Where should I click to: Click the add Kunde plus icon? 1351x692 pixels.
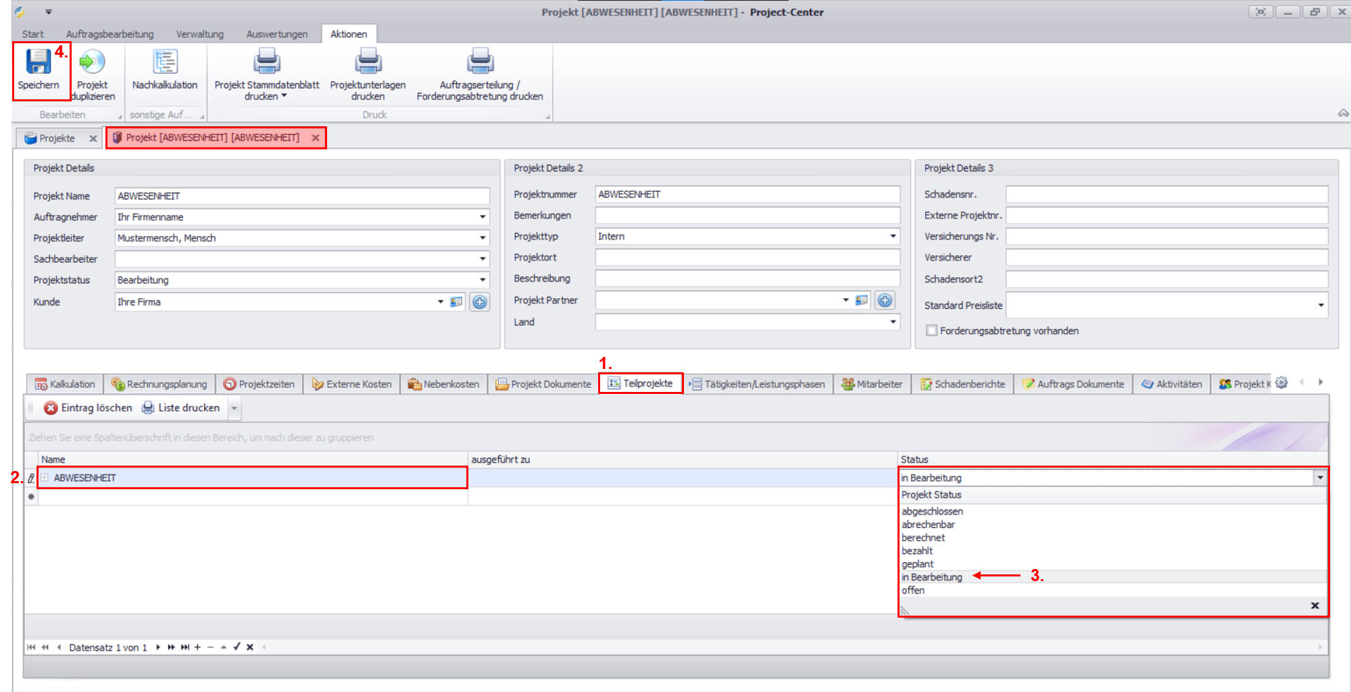(480, 302)
